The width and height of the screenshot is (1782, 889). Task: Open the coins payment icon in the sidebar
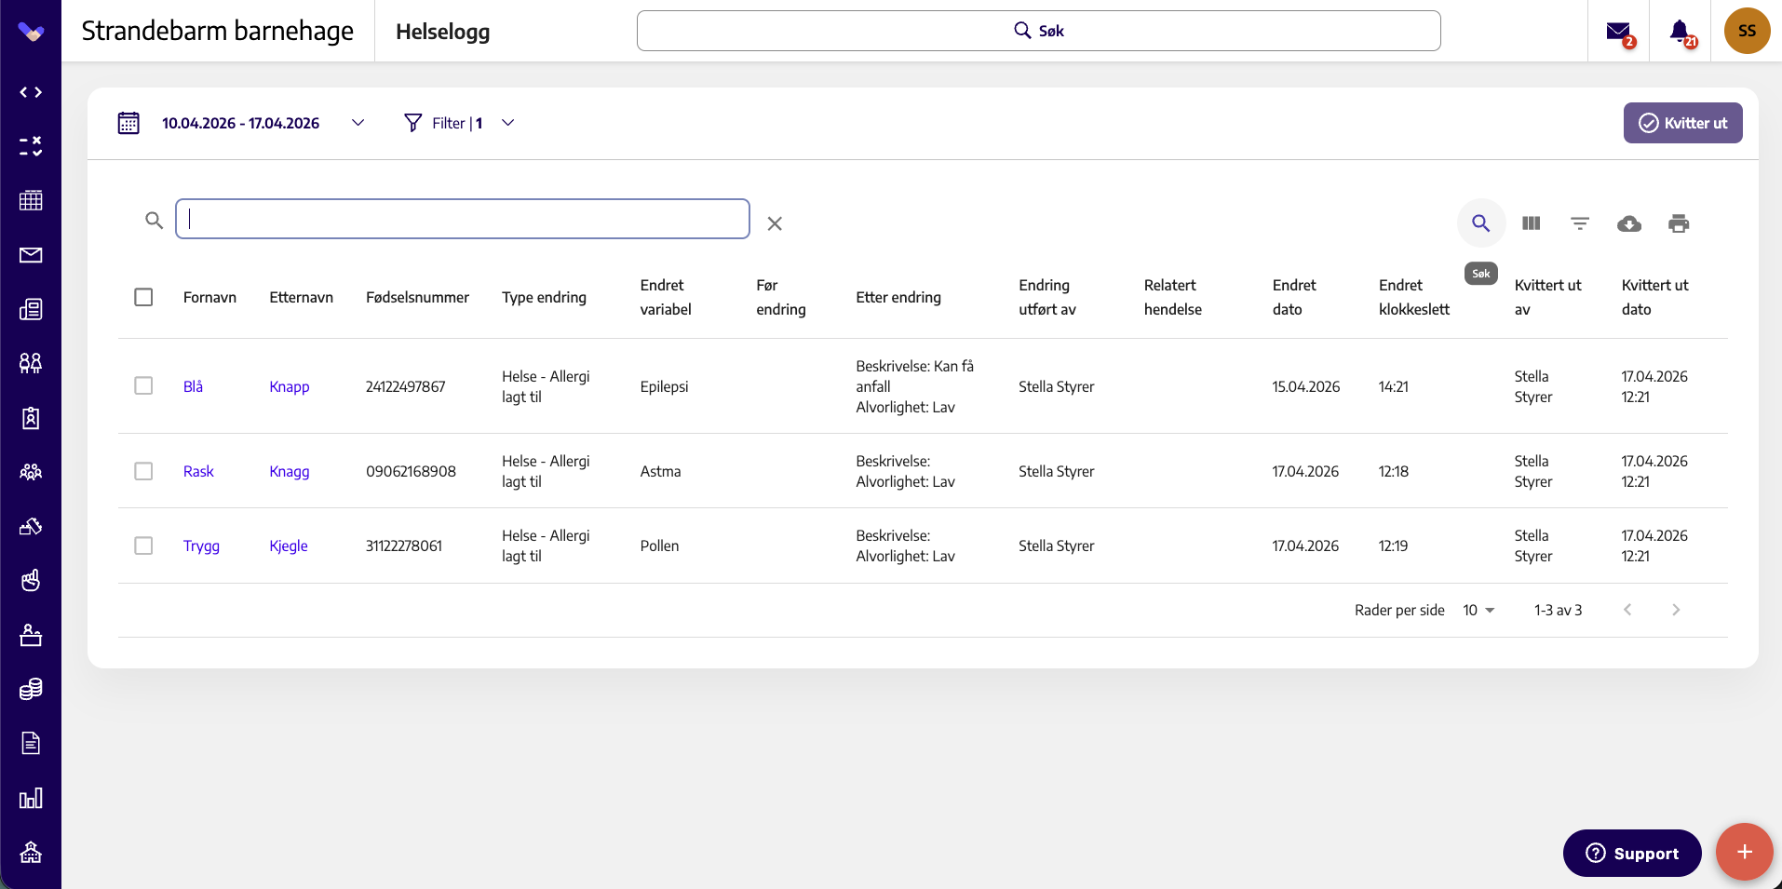click(x=31, y=689)
